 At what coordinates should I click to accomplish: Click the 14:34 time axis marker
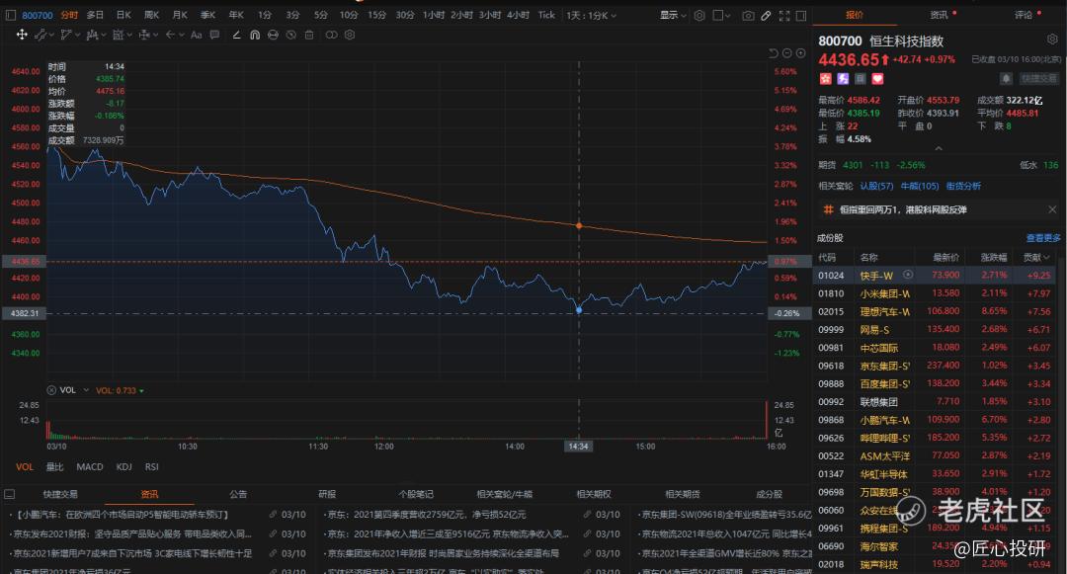click(x=578, y=447)
